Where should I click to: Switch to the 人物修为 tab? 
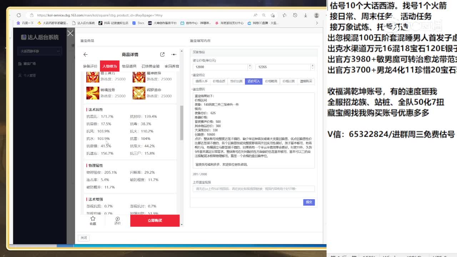(110, 66)
